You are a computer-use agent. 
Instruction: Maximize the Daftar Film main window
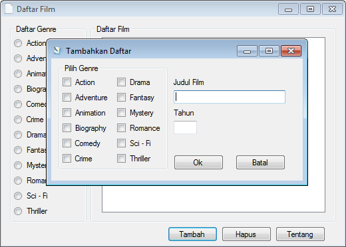pos(310,9)
